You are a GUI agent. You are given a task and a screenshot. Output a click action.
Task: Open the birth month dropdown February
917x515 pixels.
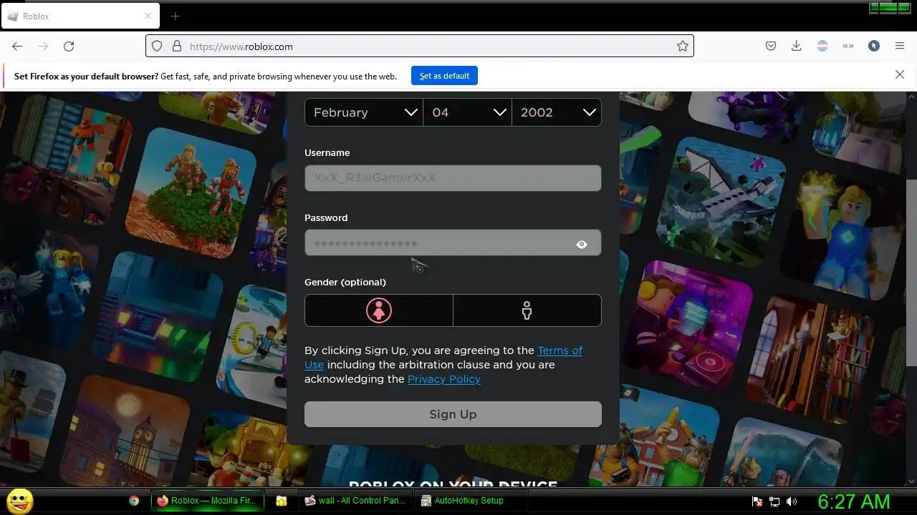363,112
